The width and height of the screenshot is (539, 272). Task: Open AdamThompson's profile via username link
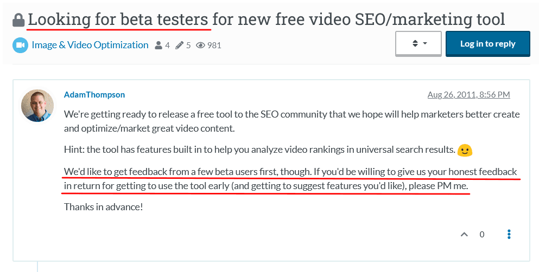coord(94,94)
